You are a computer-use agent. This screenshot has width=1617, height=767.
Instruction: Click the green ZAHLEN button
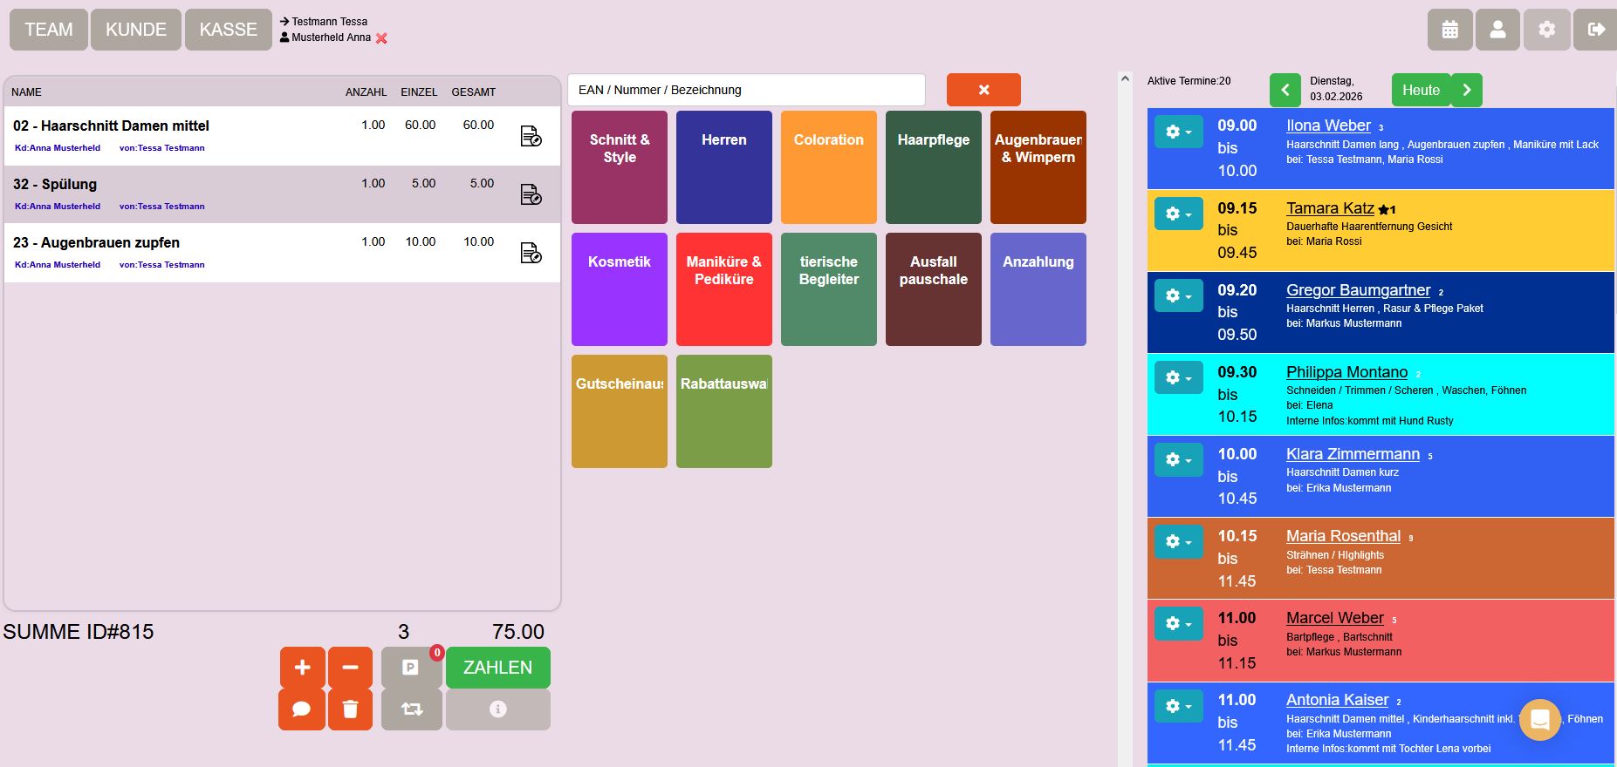[x=497, y=668]
